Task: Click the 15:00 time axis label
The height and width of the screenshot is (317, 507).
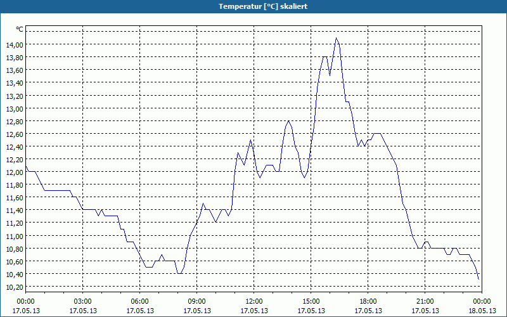Action: pyautogui.click(x=311, y=302)
